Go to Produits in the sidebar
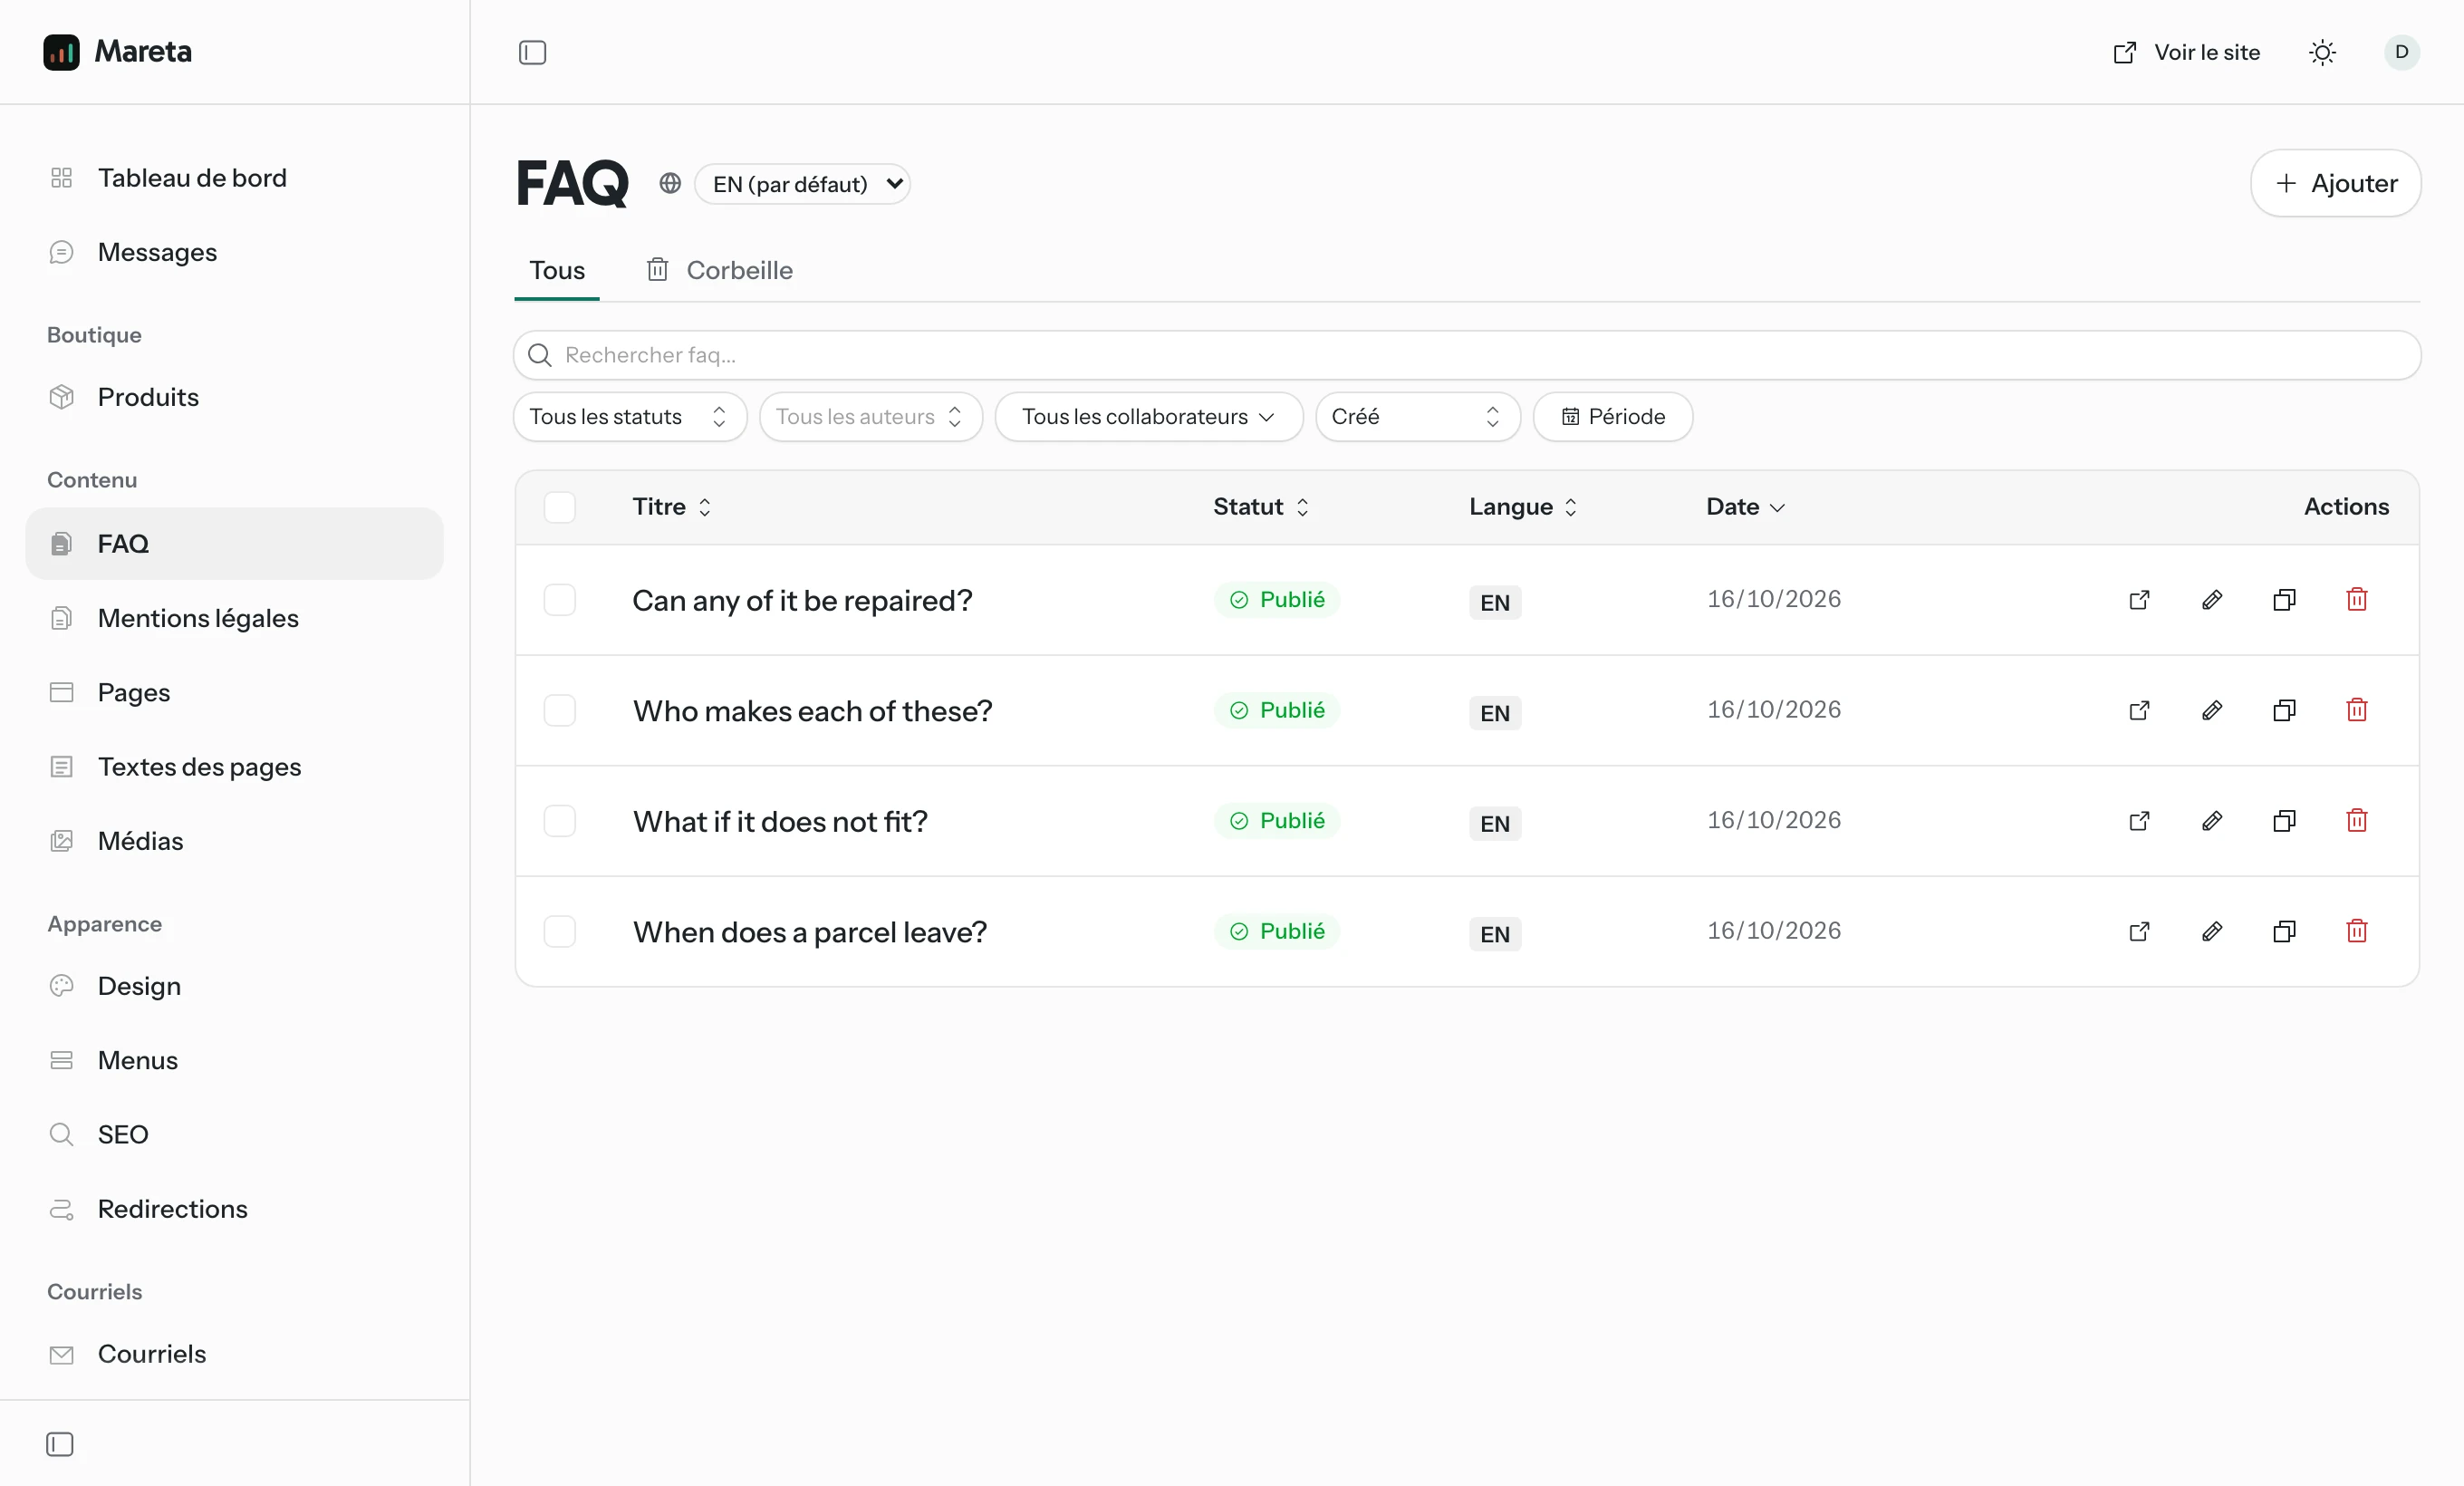 (234, 397)
